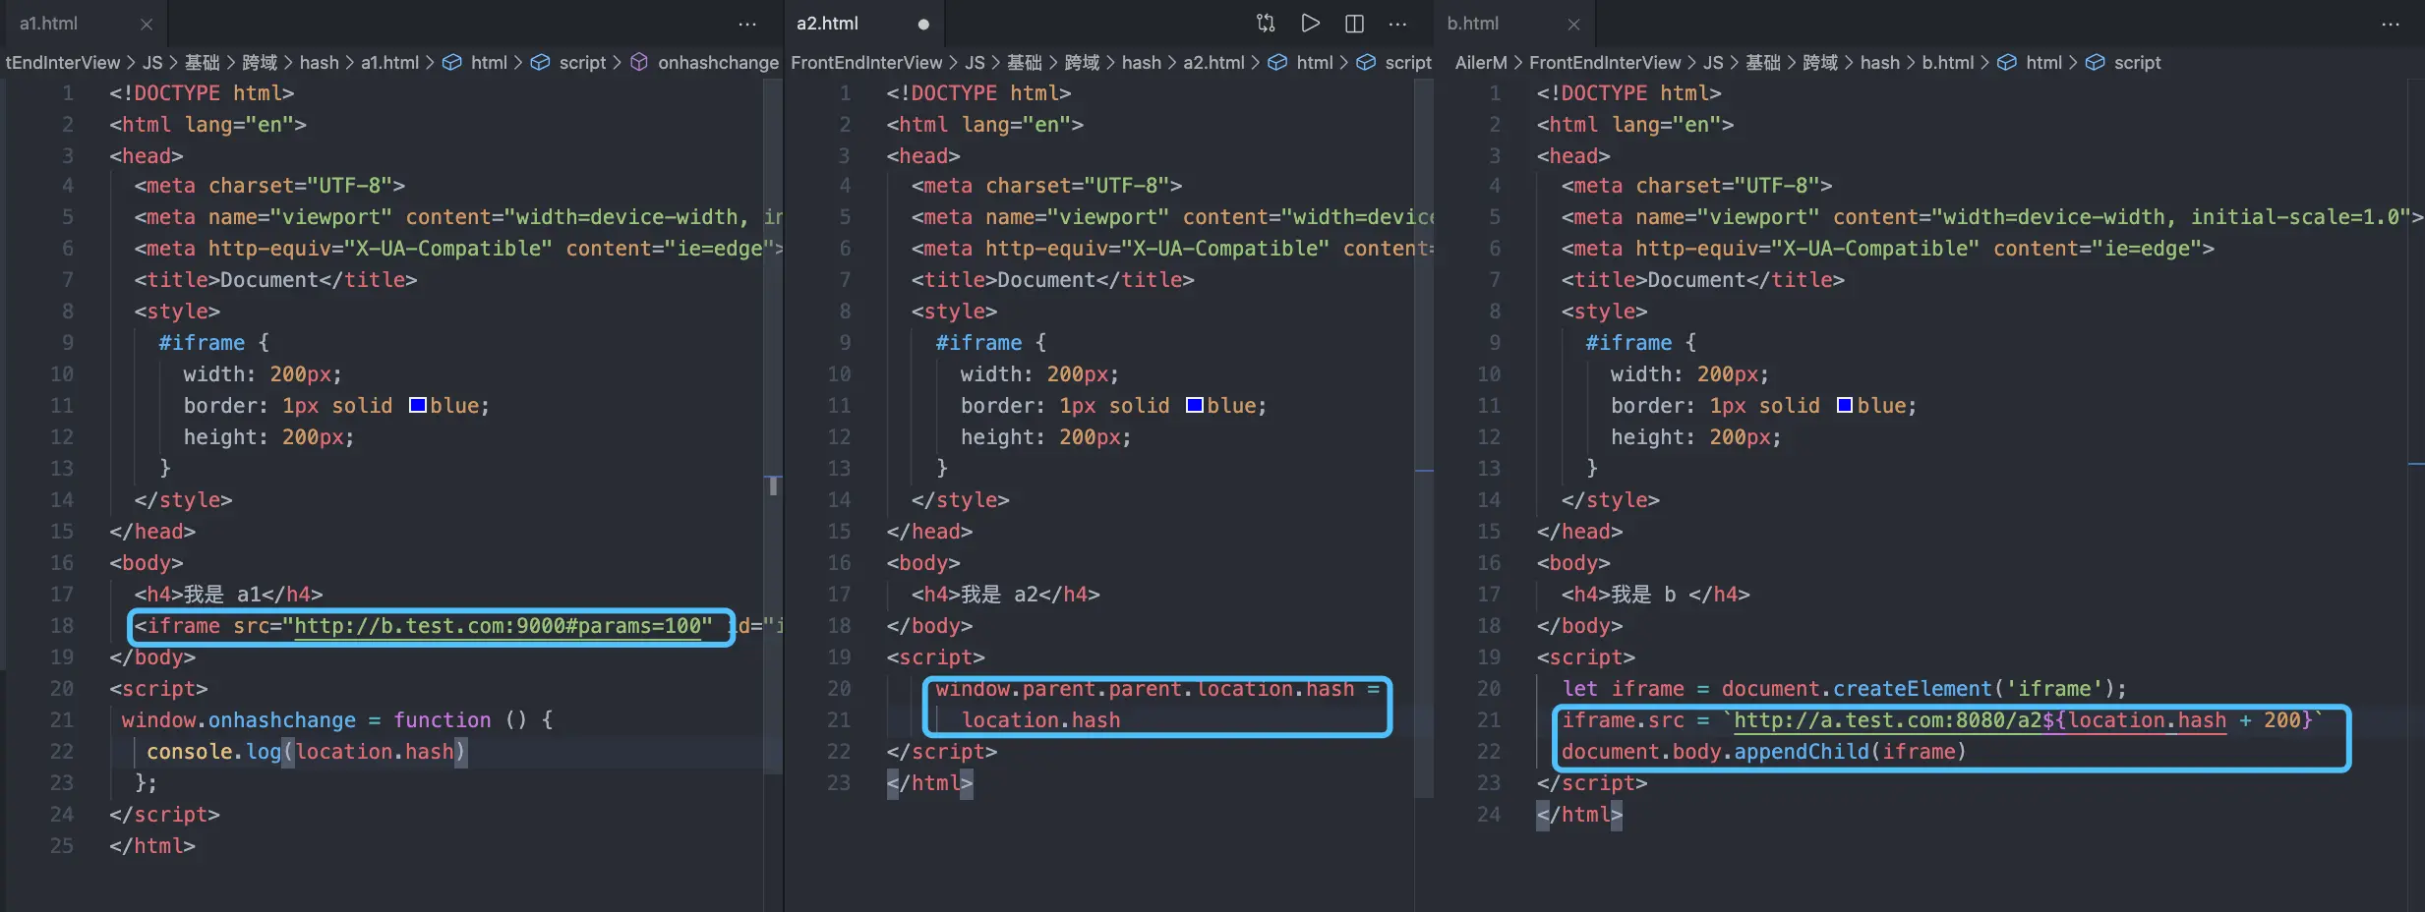Expand 基础 breadcrumb in a2.html pane

tap(1025, 62)
